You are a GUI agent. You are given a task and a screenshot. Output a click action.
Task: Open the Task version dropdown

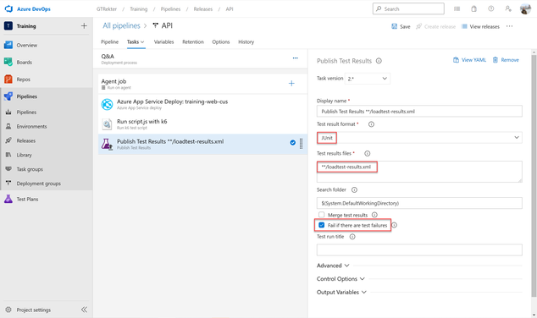pyautogui.click(x=367, y=79)
